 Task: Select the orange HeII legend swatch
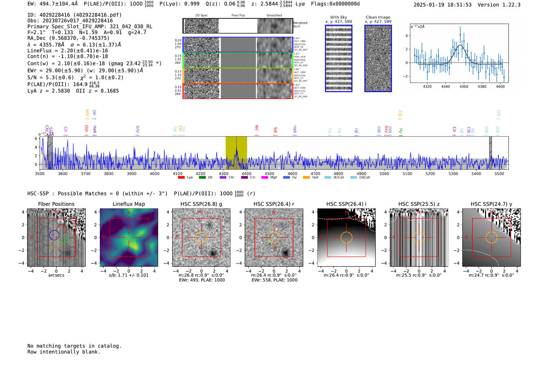point(306,177)
